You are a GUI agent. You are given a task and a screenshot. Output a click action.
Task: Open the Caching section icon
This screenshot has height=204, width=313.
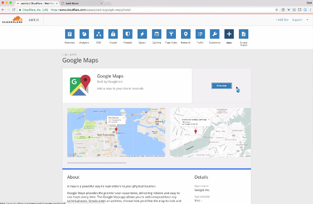(156, 34)
